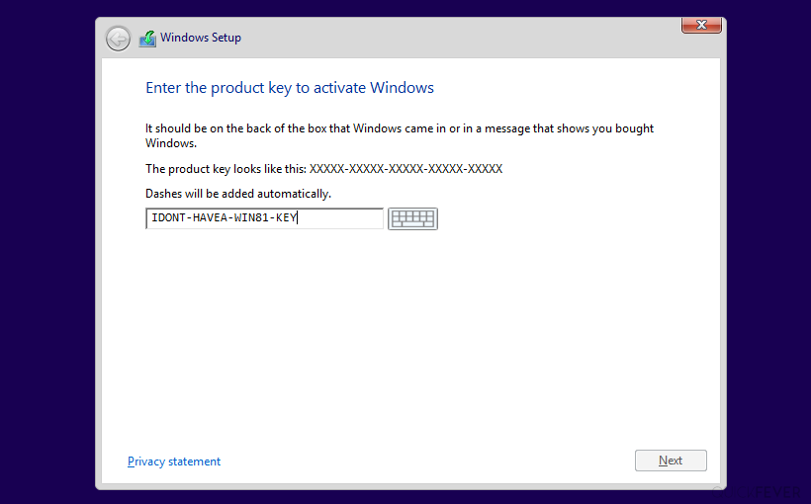Open the Privacy statement link
The width and height of the screenshot is (811, 504).
pyautogui.click(x=174, y=462)
